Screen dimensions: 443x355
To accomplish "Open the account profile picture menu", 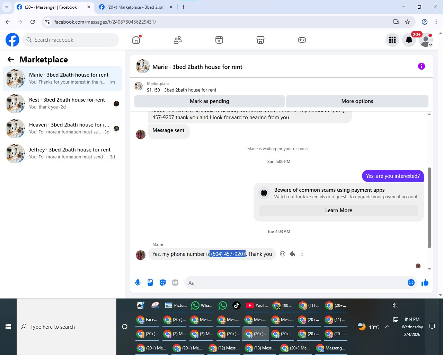I will (x=426, y=40).
